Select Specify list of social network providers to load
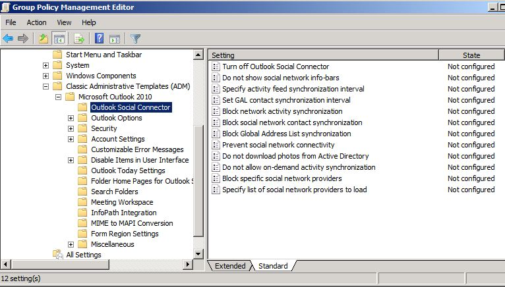The image size is (505, 287). tap(295, 190)
